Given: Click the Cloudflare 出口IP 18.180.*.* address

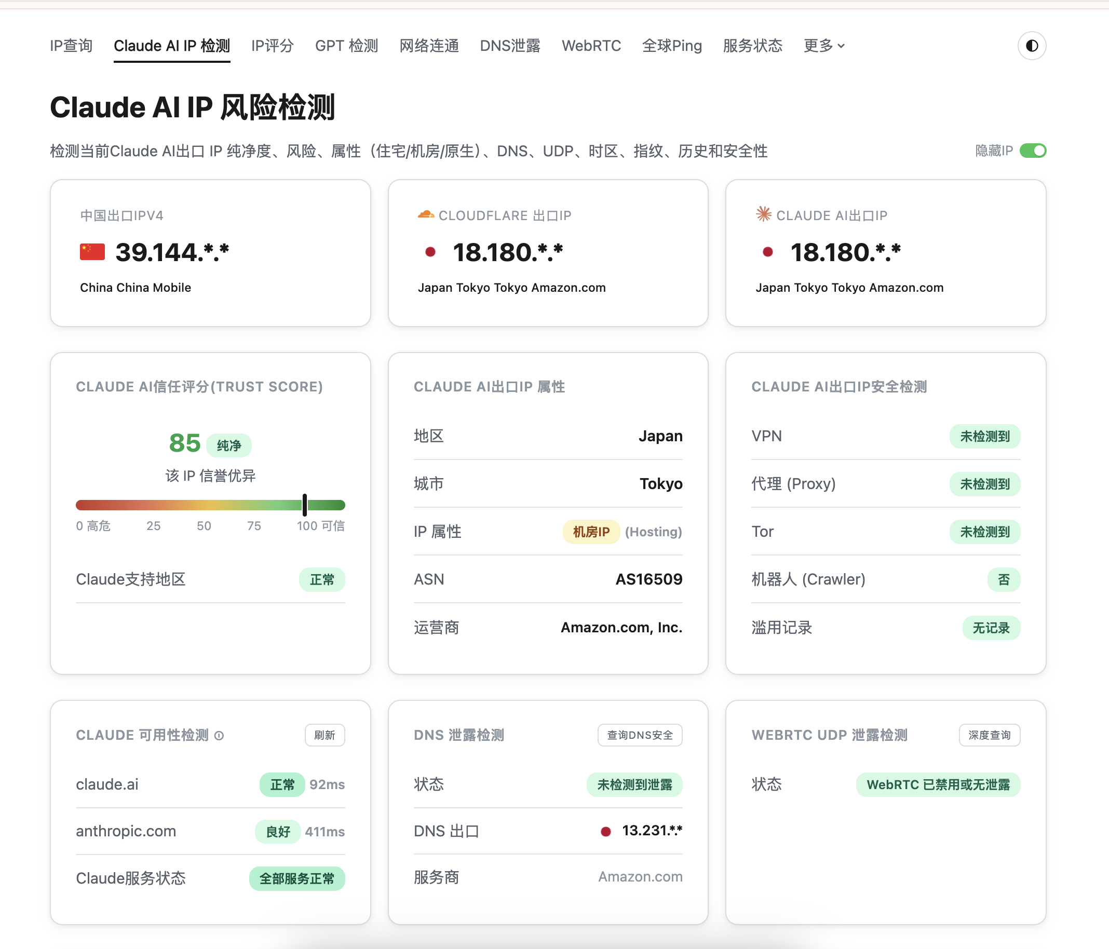Looking at the screenshot, I should pyautogui.click(x=508, y=252).
